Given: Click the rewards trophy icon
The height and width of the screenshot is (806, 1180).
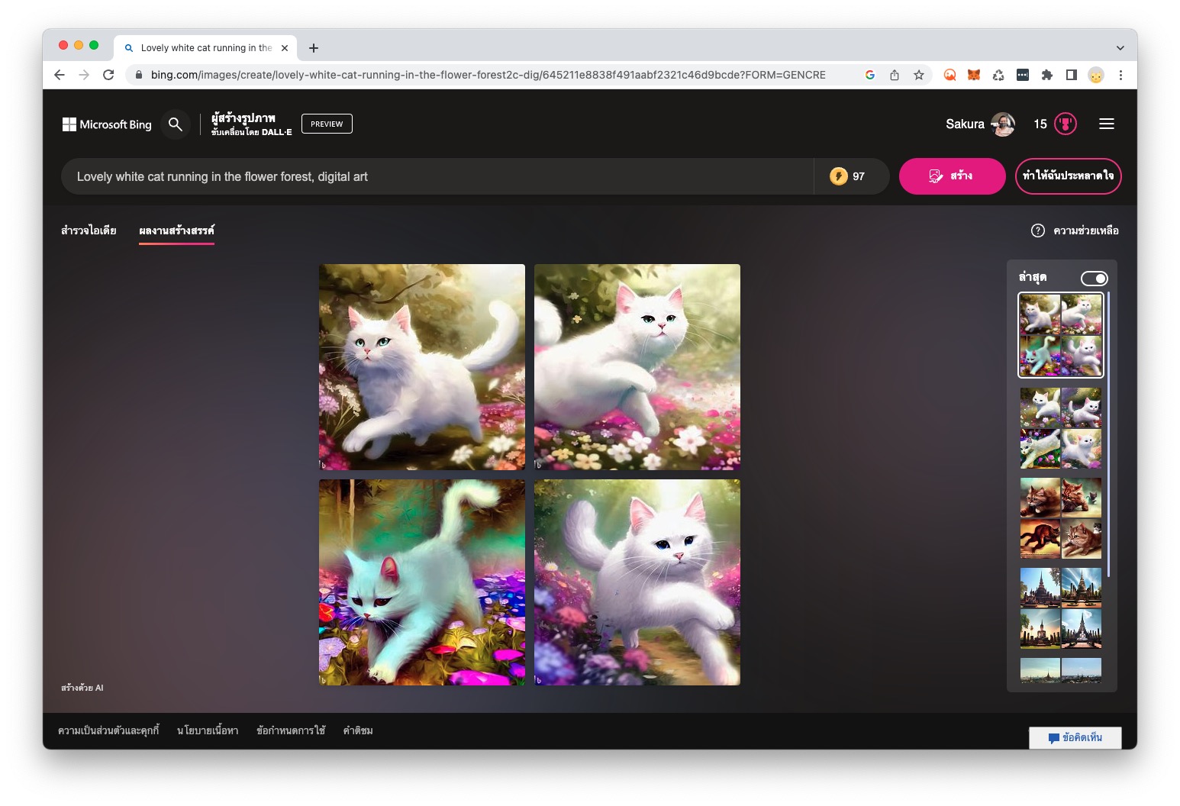Looking at the screenshot, I should click(x=1066, y=124).
